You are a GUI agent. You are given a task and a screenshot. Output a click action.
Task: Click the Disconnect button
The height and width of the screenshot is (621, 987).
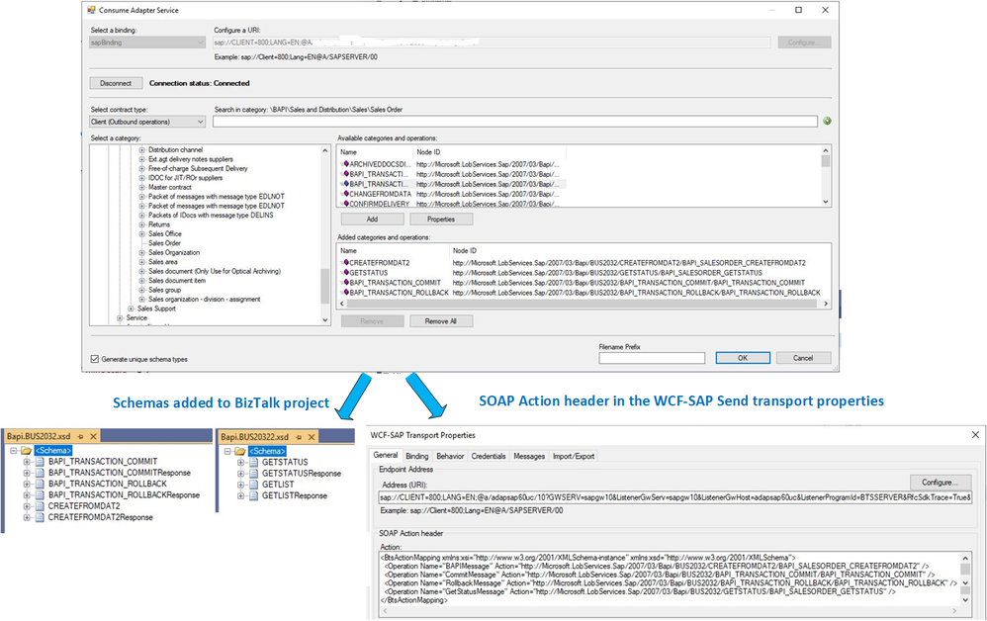click(116, 83)
